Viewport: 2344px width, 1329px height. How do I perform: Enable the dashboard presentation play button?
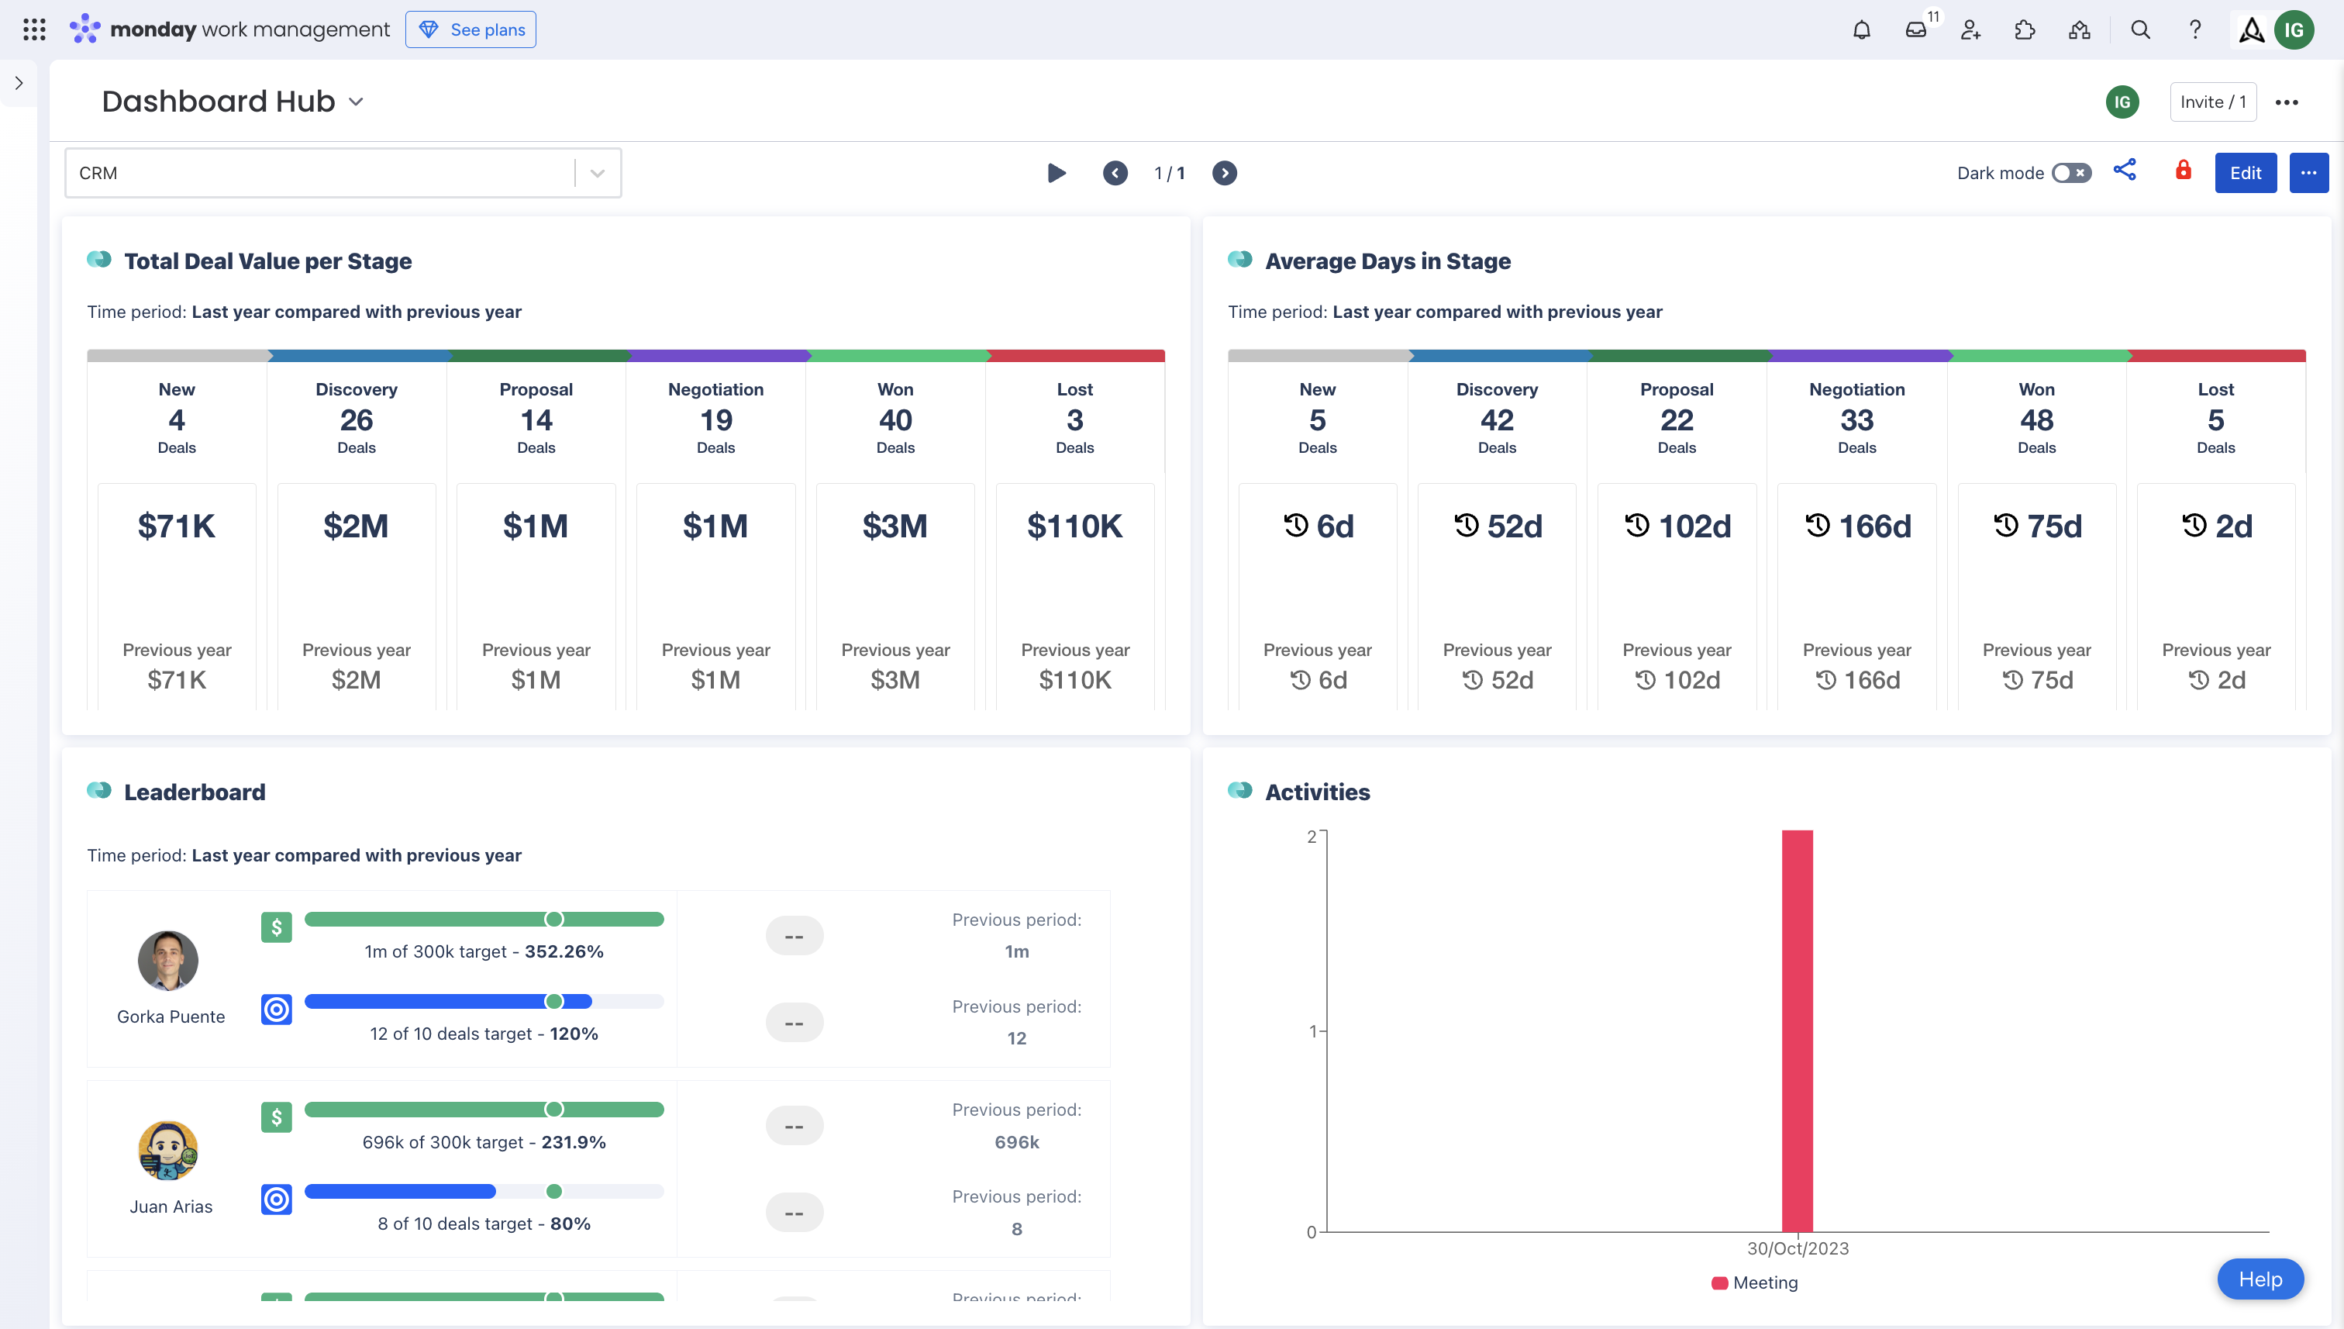(x=1056, y=172)
